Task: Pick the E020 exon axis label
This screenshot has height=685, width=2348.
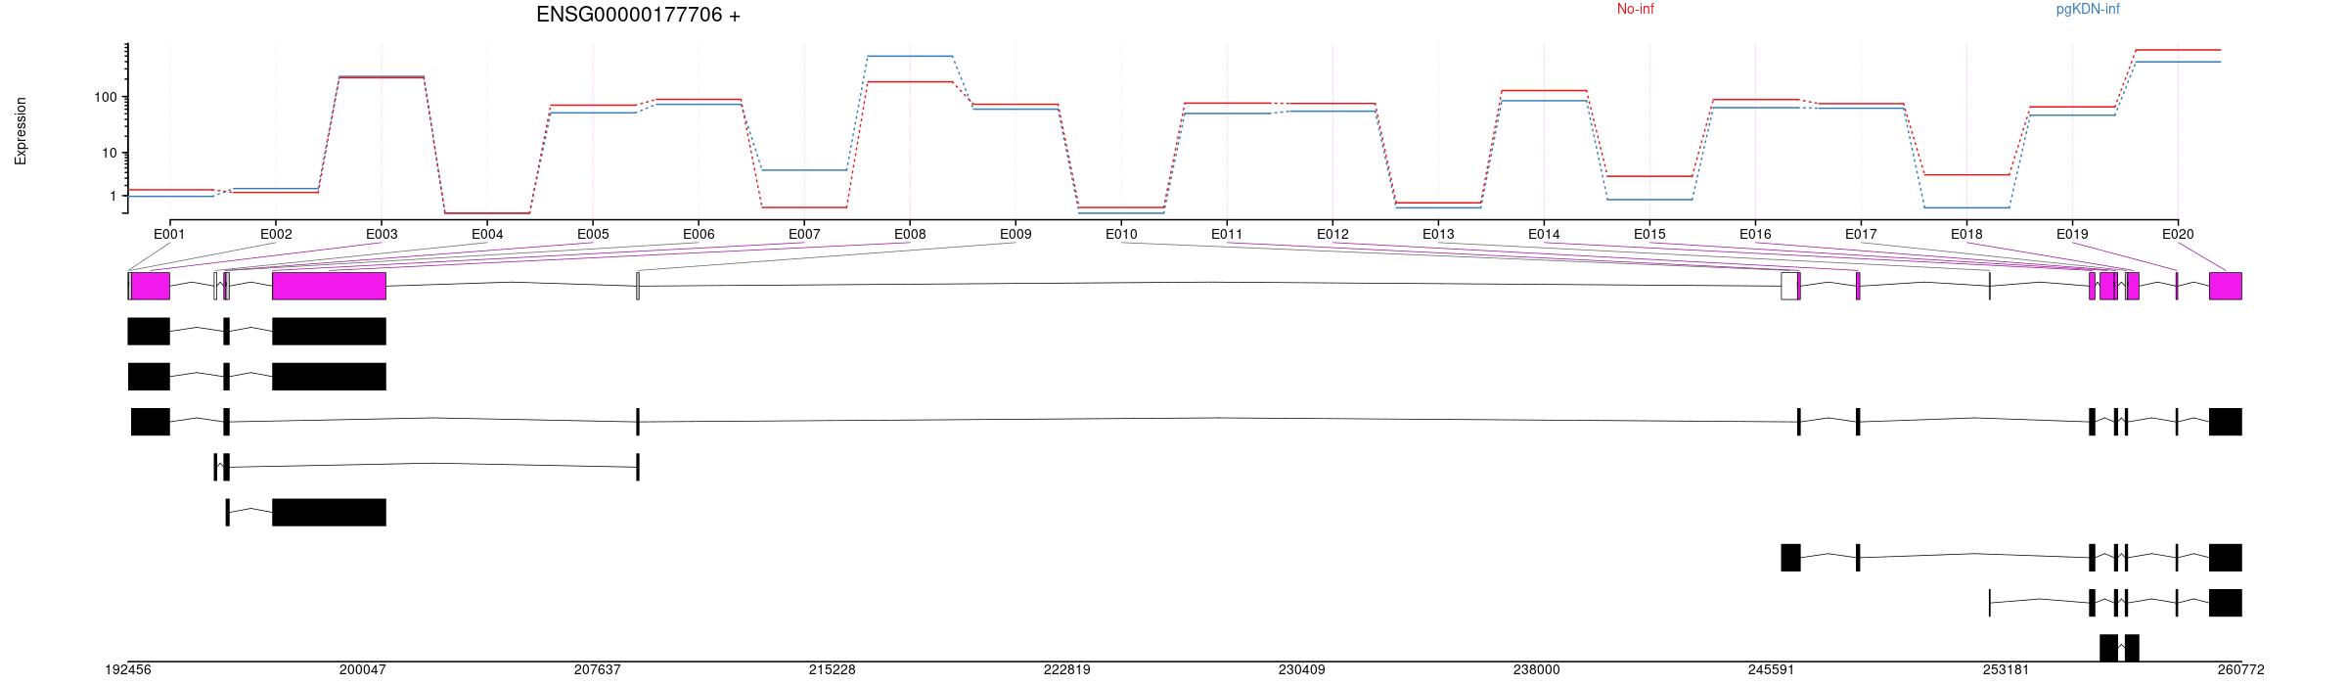Action: [2177, 235]
